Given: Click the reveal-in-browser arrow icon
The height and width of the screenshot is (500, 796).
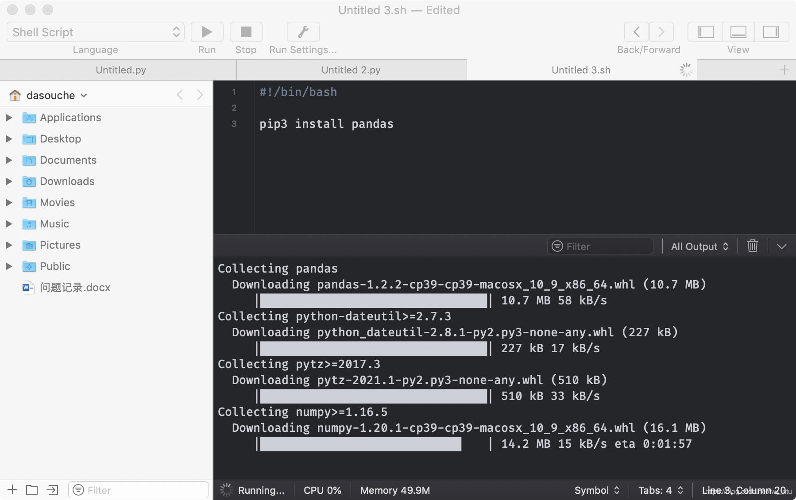Looking at the screenshot, I should pyautogui.click(x=52, y=490).
